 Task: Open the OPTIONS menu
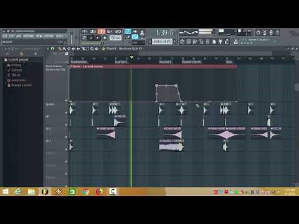(49, 36)
